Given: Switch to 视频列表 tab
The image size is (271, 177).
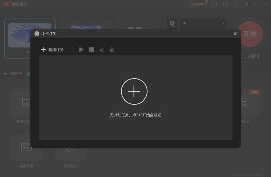Looking at the screenshot, I should point(13,74).
